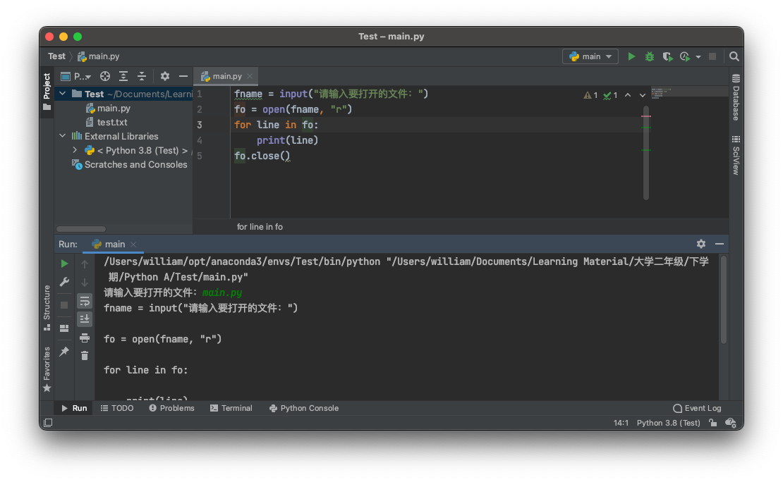Expand the Python 3.8 (Test) node
Viewport: 783px width, 482px height.
(75, 150)
